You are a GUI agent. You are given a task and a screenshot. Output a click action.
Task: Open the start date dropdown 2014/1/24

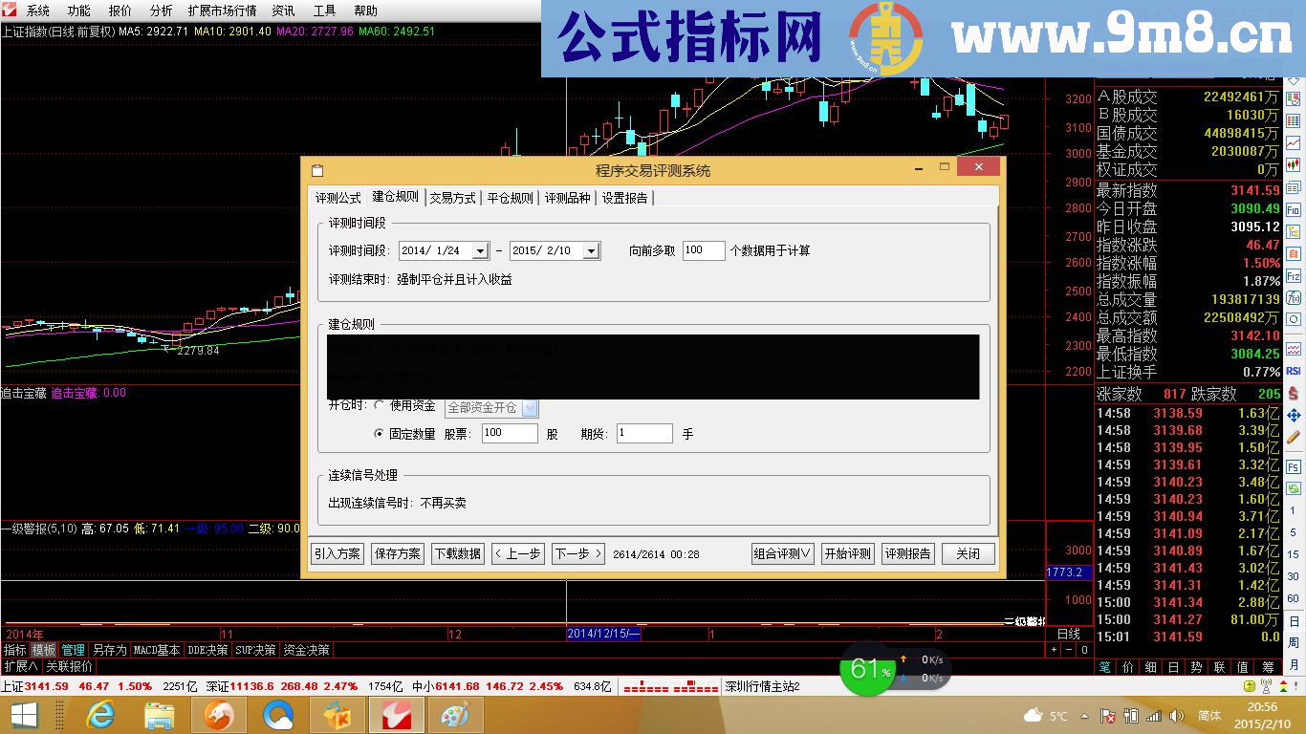(480, 251)
